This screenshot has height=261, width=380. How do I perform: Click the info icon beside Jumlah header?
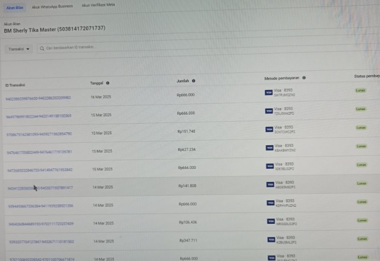(x=194, y=81)
